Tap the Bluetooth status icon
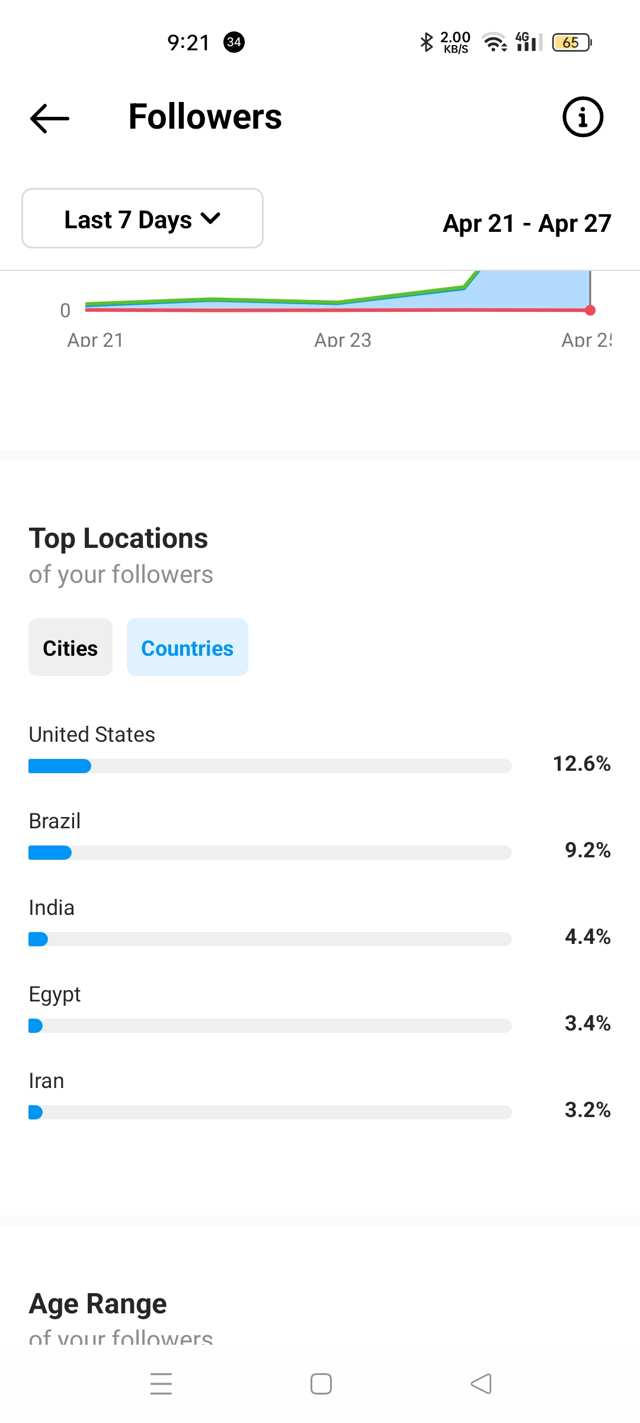This screenshot has width=640, height=1423. (426, 42)
